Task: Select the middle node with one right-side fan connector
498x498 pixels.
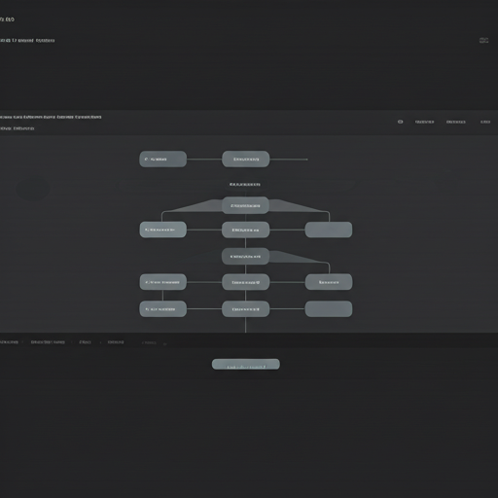Action: [245, 257]
